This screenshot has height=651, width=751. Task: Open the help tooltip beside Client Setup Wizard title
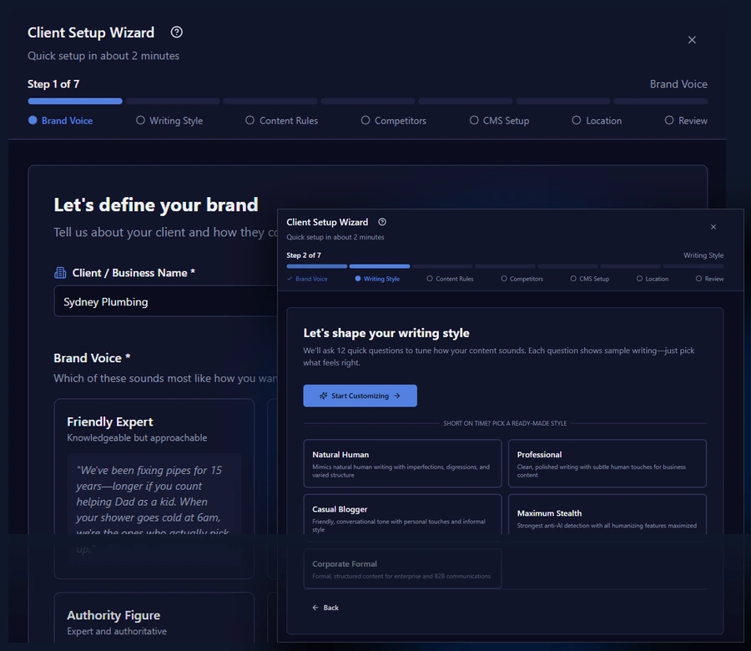tap(175, 32)
